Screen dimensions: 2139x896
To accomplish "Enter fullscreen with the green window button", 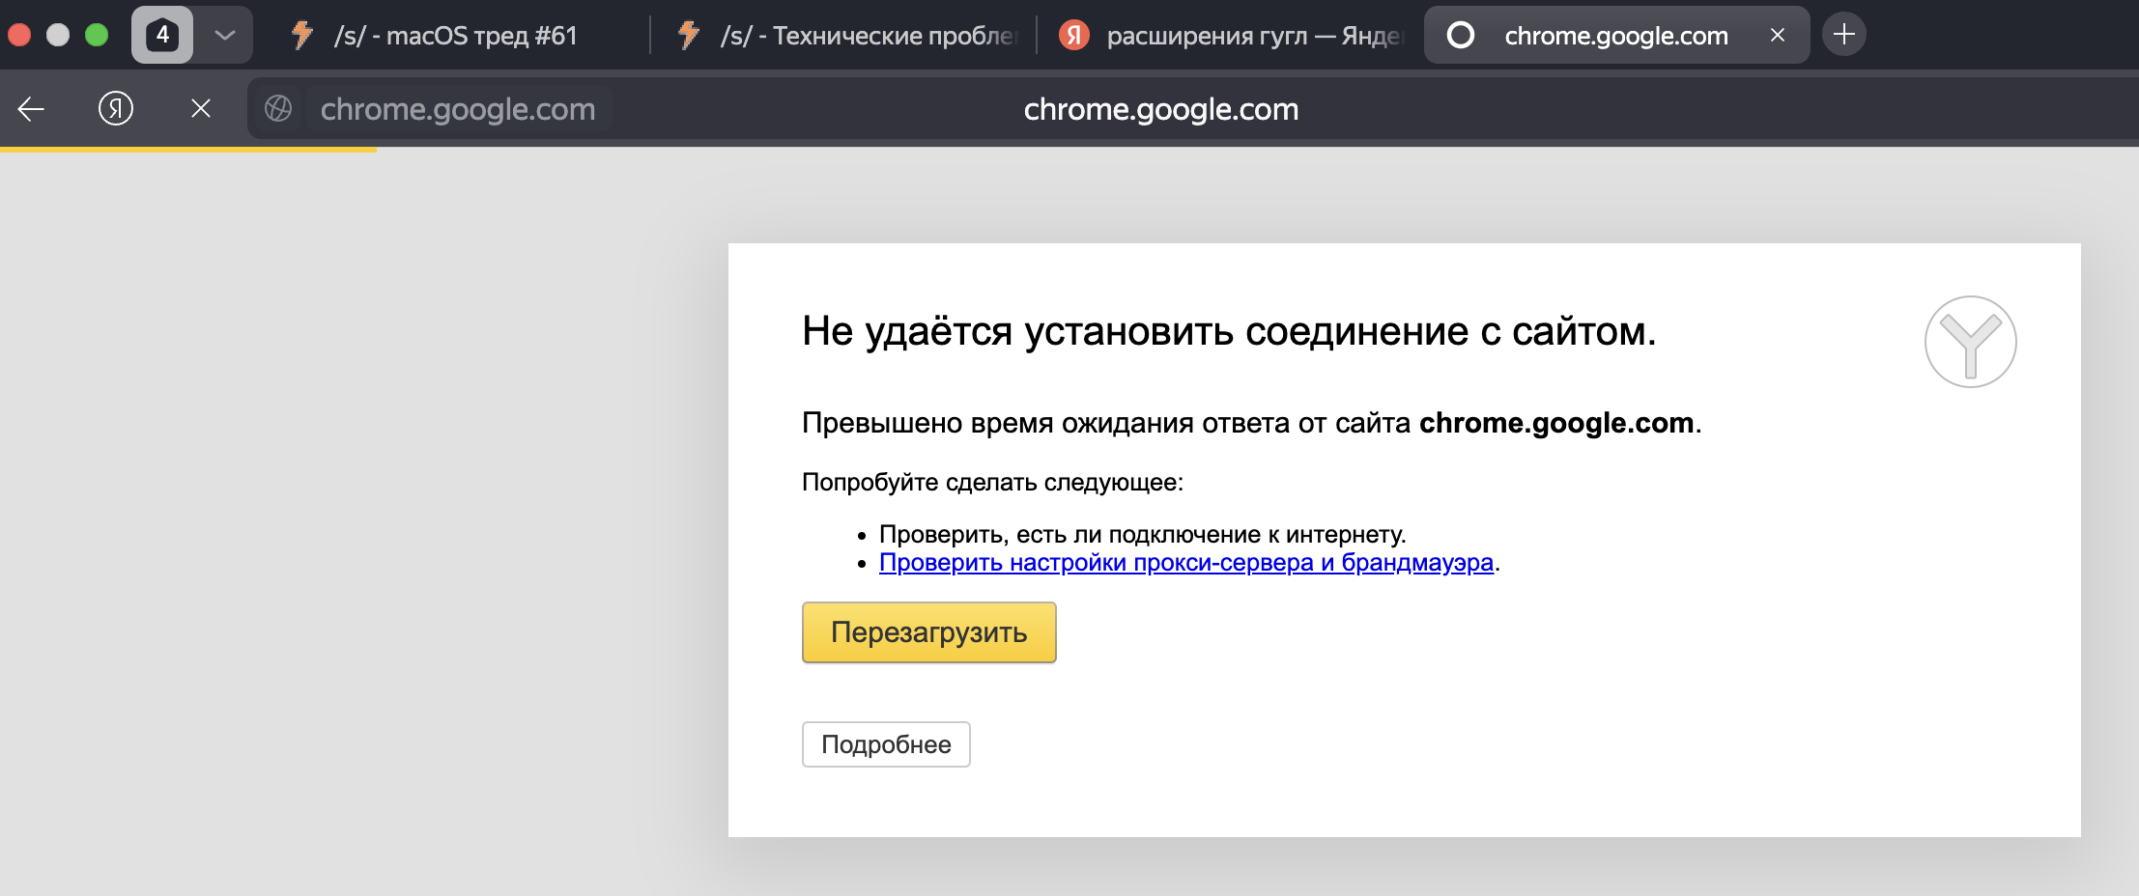I will [x=97, y=36].
